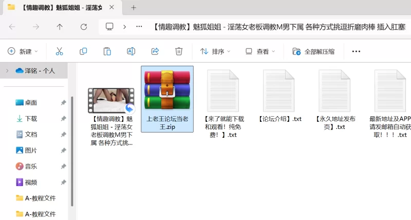Image resolution: width=411 pixels, height=220 pixels.
Task: Select the current folder tab title
Action: 61,8
